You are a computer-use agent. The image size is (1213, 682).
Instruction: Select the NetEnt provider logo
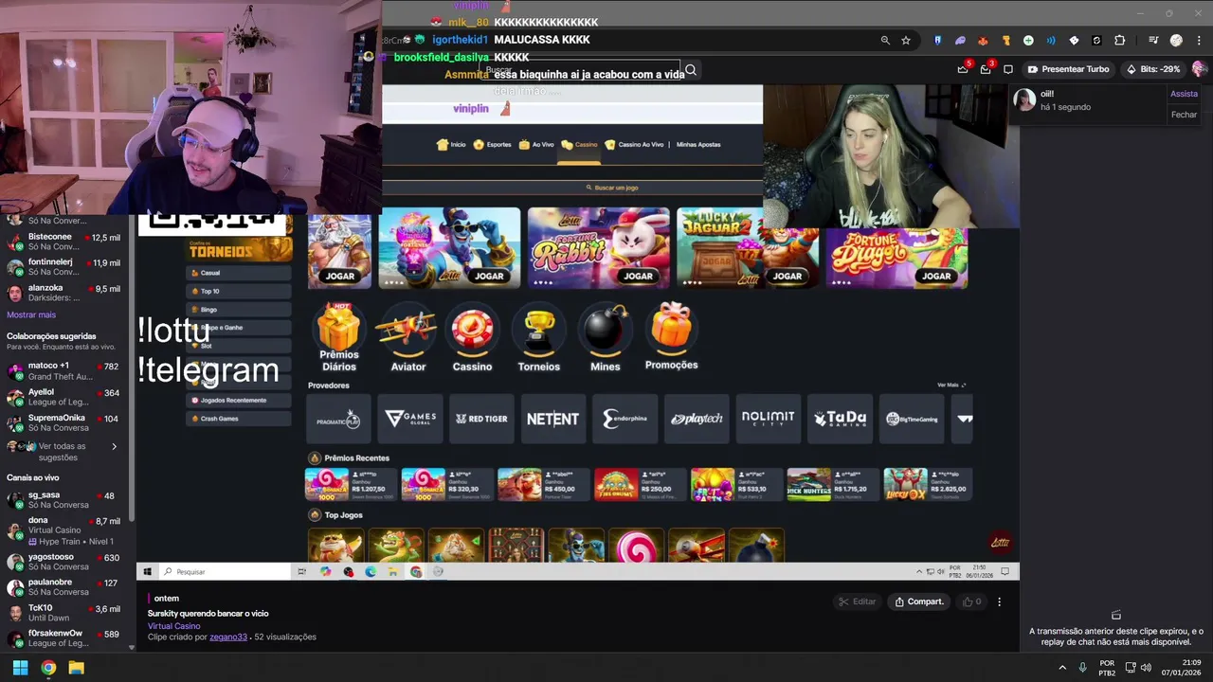pos(553,419)
